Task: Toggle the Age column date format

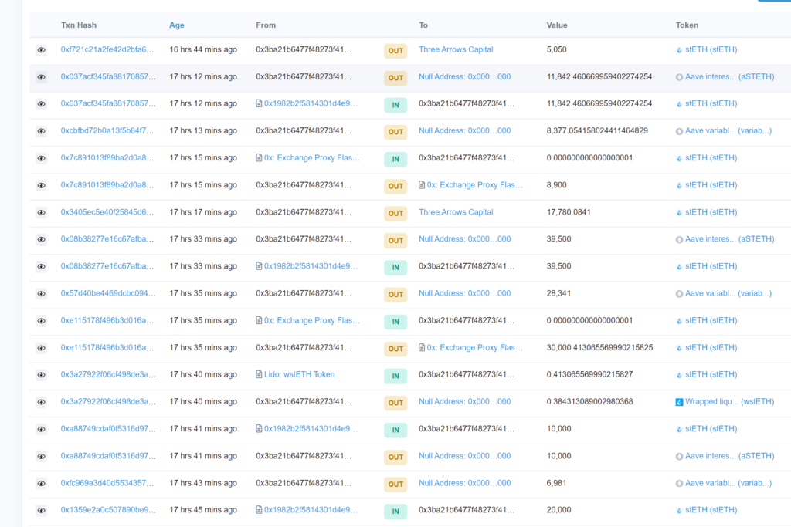Action: click(x=176, y=25)
